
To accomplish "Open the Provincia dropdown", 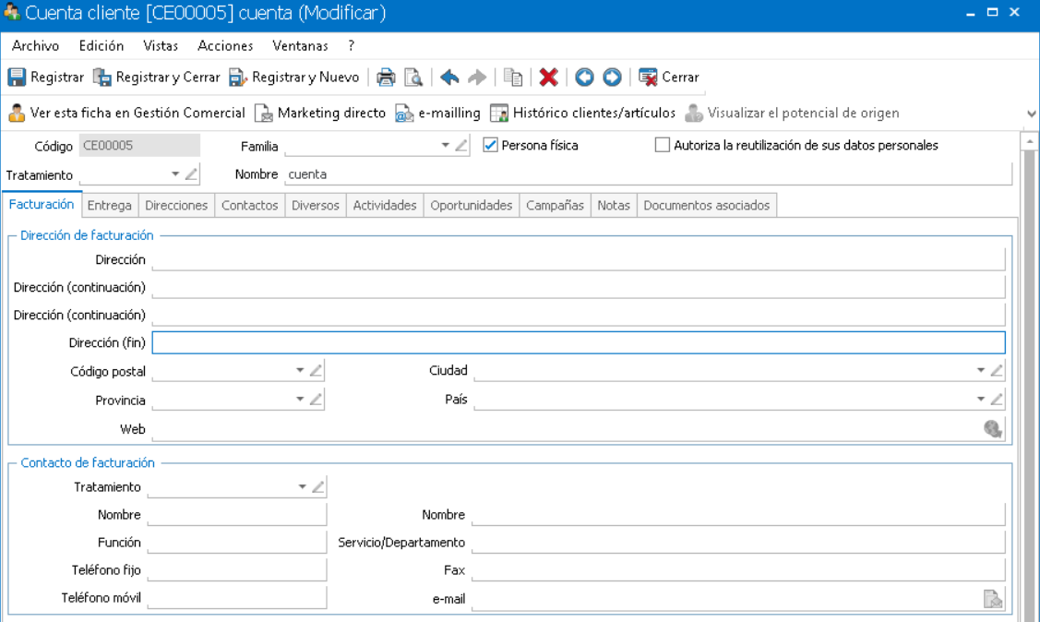I will [x=300, y=400].
